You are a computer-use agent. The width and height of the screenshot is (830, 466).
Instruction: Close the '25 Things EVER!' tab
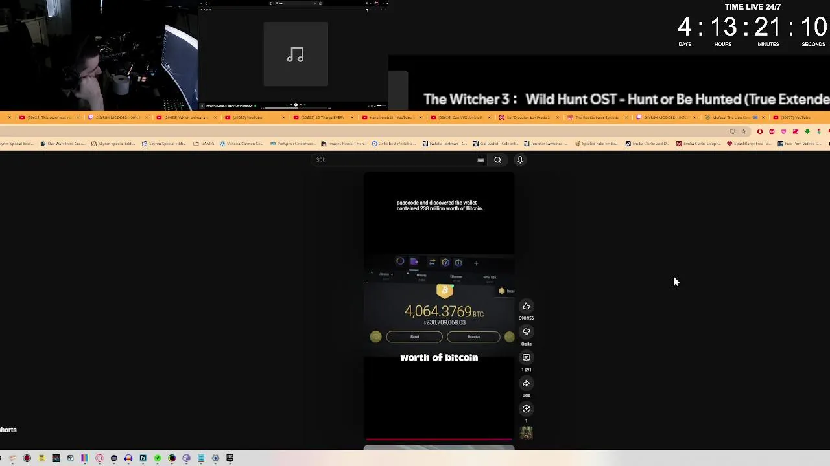tap(351, 117)
